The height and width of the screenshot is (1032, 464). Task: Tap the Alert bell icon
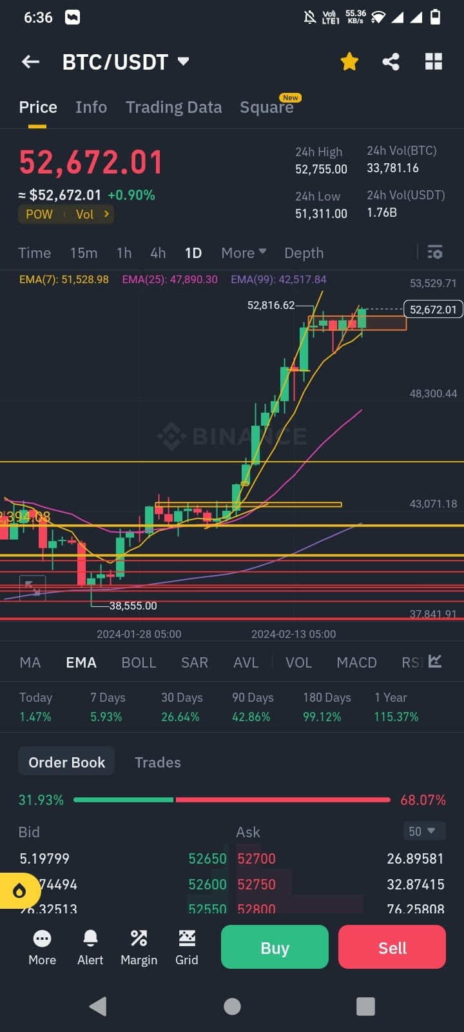(x=90, y=948)
